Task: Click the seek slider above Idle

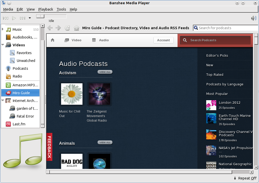Action: pyautogui.click(x=51, y=16)
